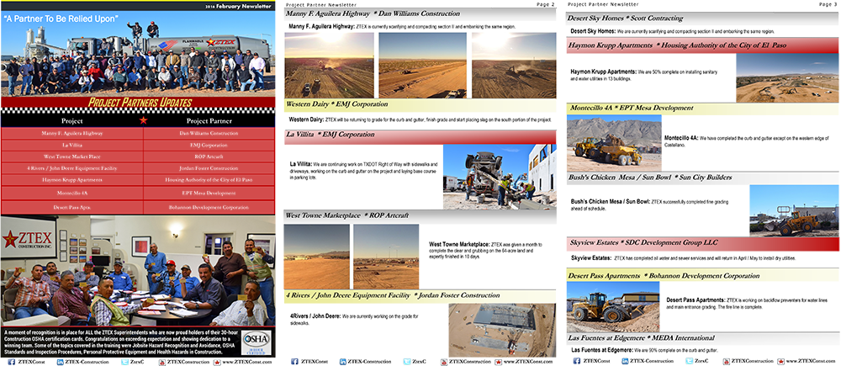Click the YouTube icon on Page 2 footer
Screen dimensions: 841x366
click(x=443, y=362)
